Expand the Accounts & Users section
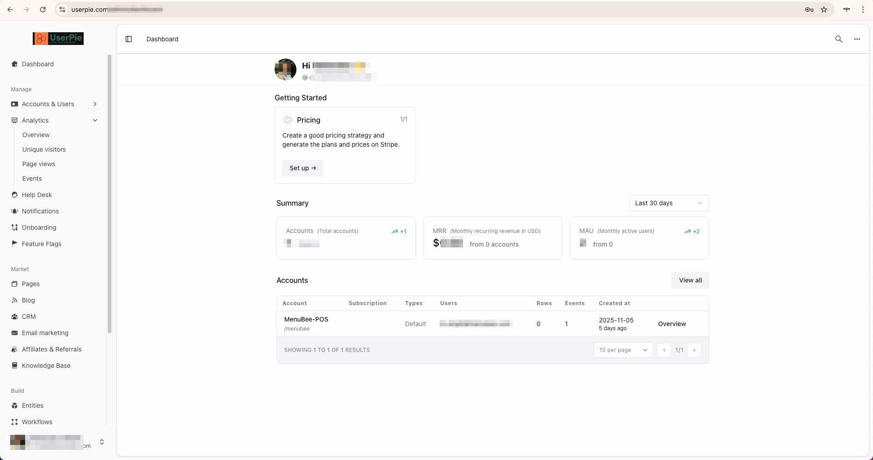The image size is (873, 460). (x=95, y=104)
